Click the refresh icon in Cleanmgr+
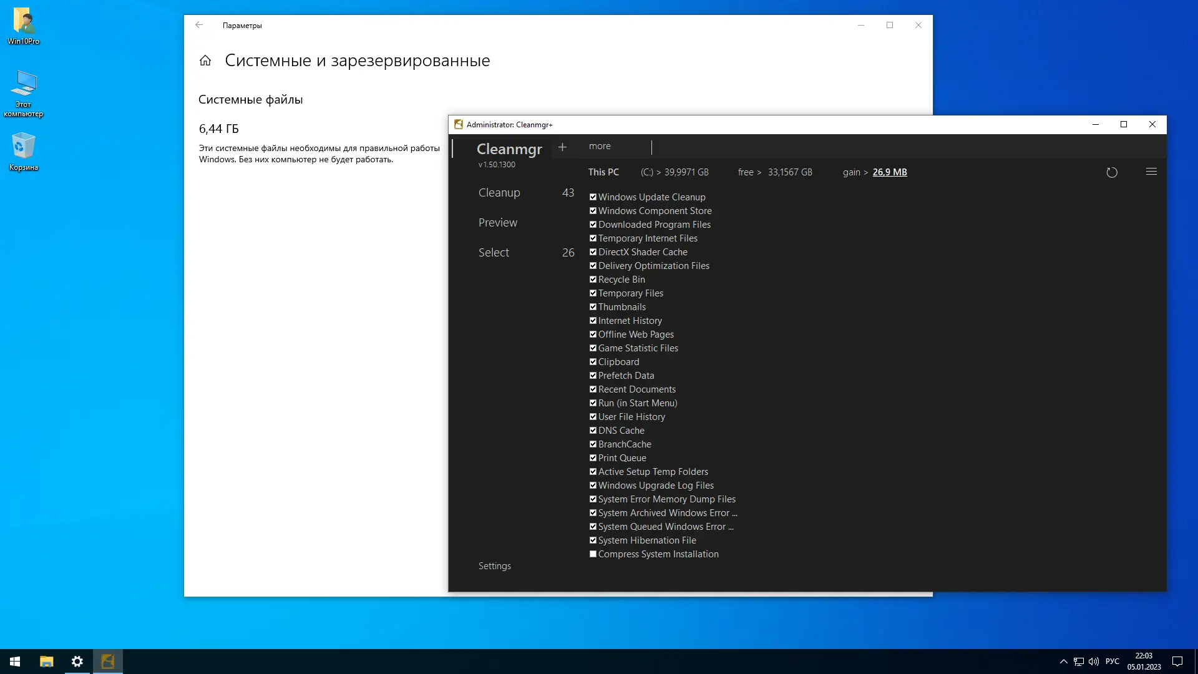This screenshot has height=674, width=1198. tap(1112, 172)
